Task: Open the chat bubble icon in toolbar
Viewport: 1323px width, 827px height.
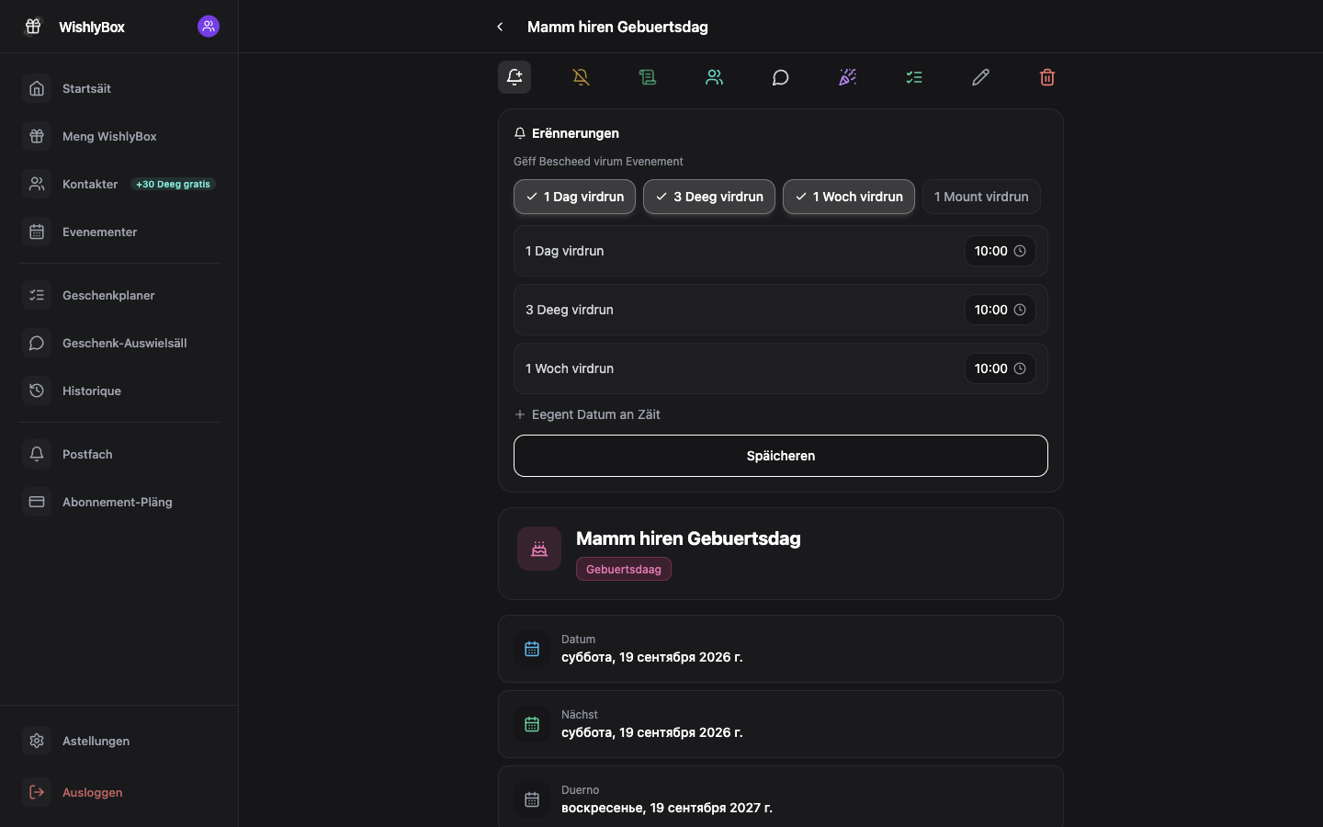Action: (781, 77)
